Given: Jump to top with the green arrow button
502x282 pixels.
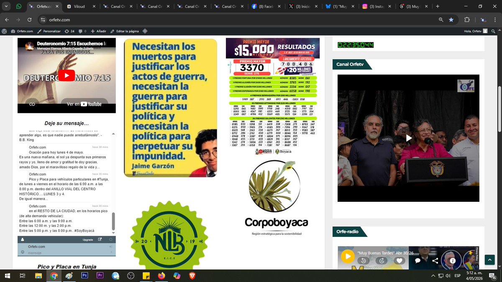Looking at the screenshot, I should pos(489,259).
